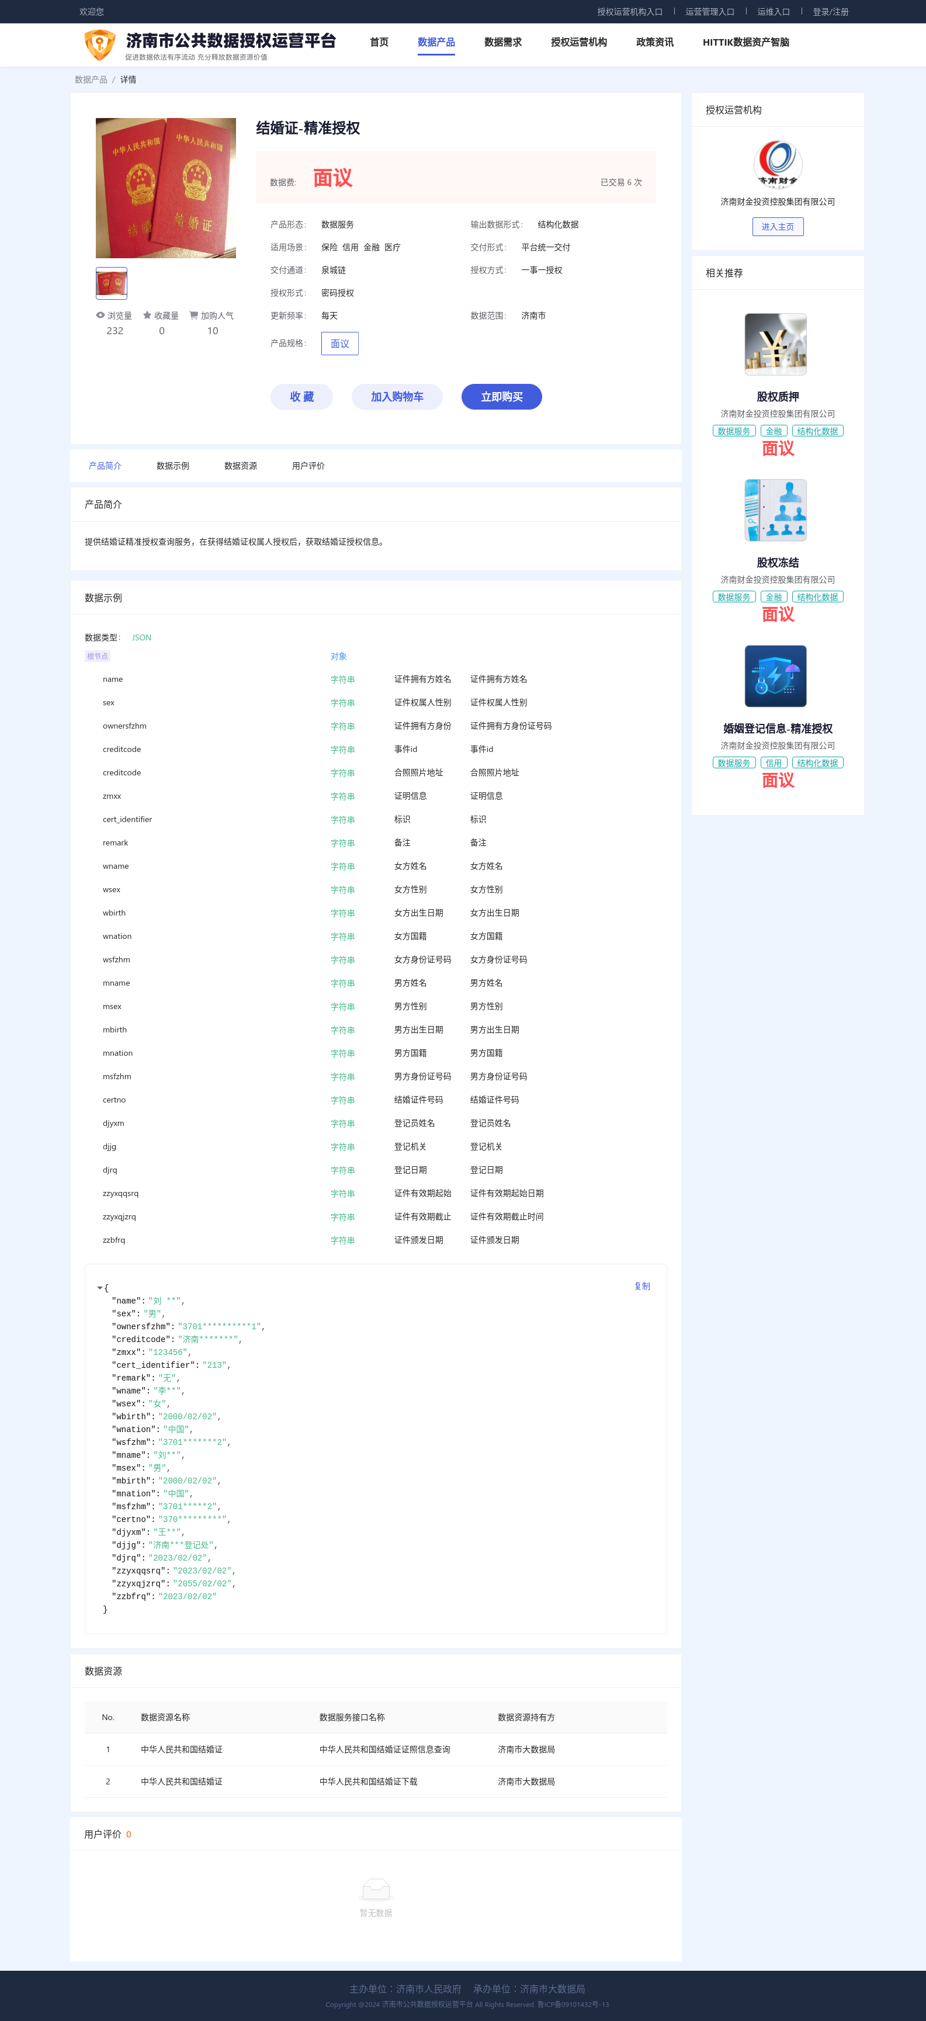Click the large marriage certificate product image
This screenshot has height=2021, width=926.
[x=165, y=188]
